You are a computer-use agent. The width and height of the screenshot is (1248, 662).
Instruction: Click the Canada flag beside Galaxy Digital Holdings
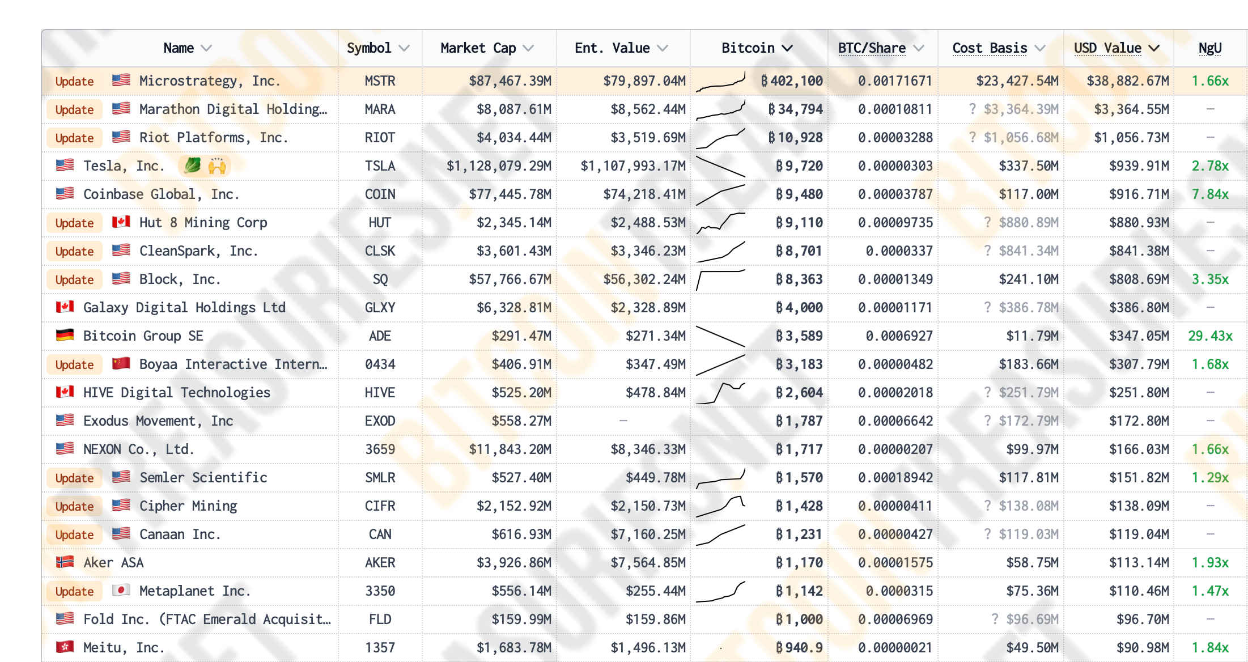[65, 307]
